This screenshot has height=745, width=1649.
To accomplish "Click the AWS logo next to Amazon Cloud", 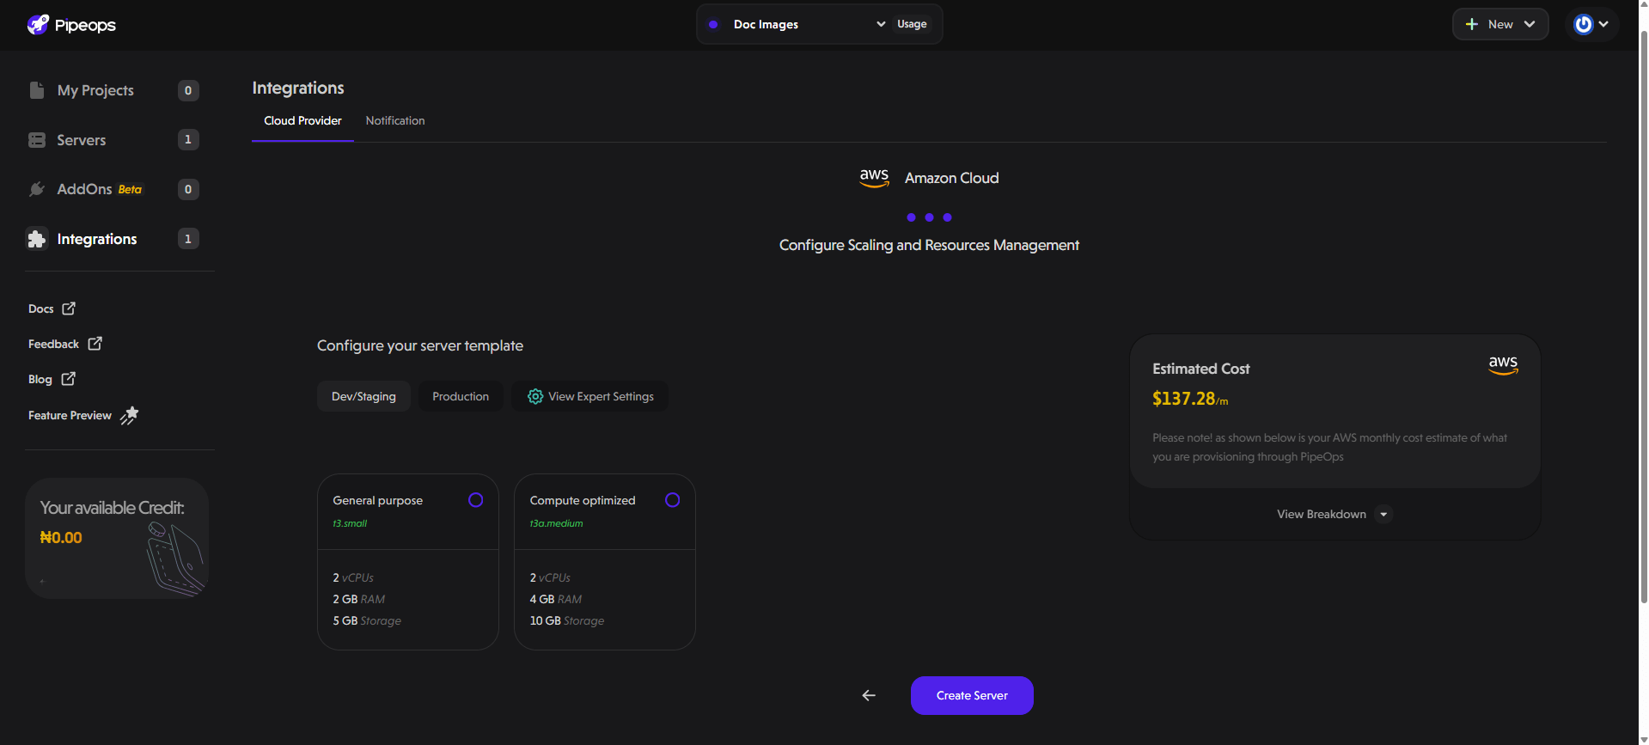I will click(874, 178).
